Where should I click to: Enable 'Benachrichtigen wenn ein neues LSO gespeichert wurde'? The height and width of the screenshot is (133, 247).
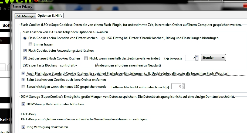point(23,86)
